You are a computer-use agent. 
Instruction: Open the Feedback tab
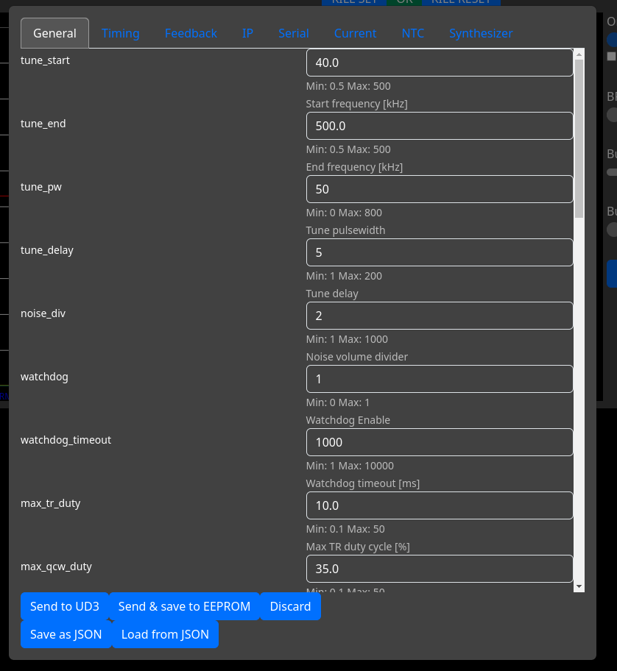pos(191,33)
